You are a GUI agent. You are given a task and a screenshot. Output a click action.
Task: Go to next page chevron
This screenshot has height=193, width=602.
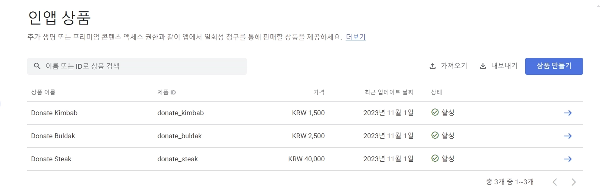coord(574,182)
